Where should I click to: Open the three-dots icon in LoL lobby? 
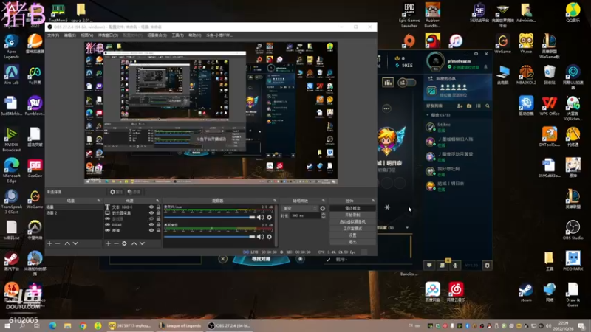tap(386, 108)
